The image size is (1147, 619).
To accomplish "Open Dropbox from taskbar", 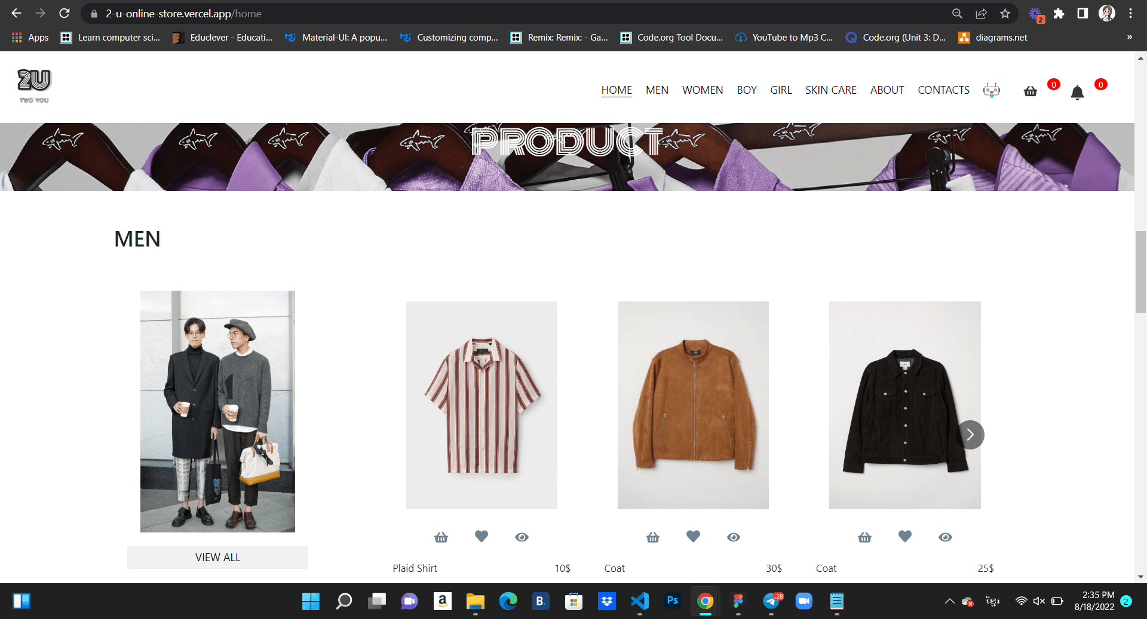I will tap(607, 601).
